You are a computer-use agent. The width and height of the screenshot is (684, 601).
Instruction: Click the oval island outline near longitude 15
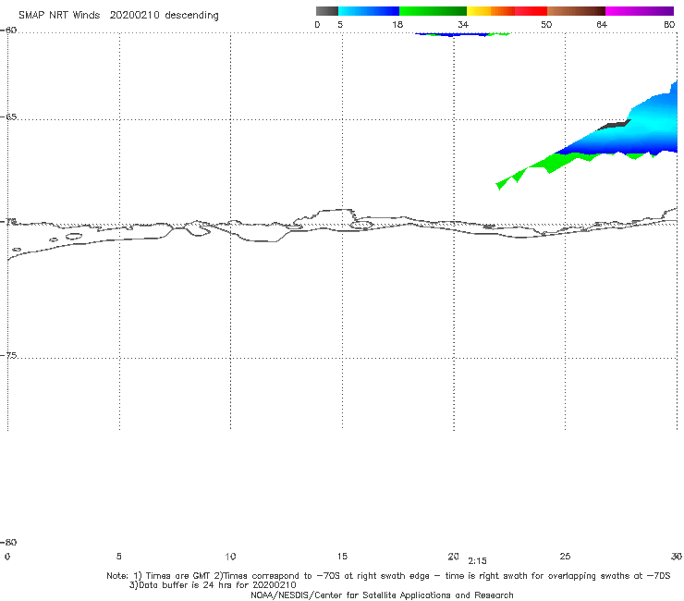pyautogui.click(x=361, y=226)
